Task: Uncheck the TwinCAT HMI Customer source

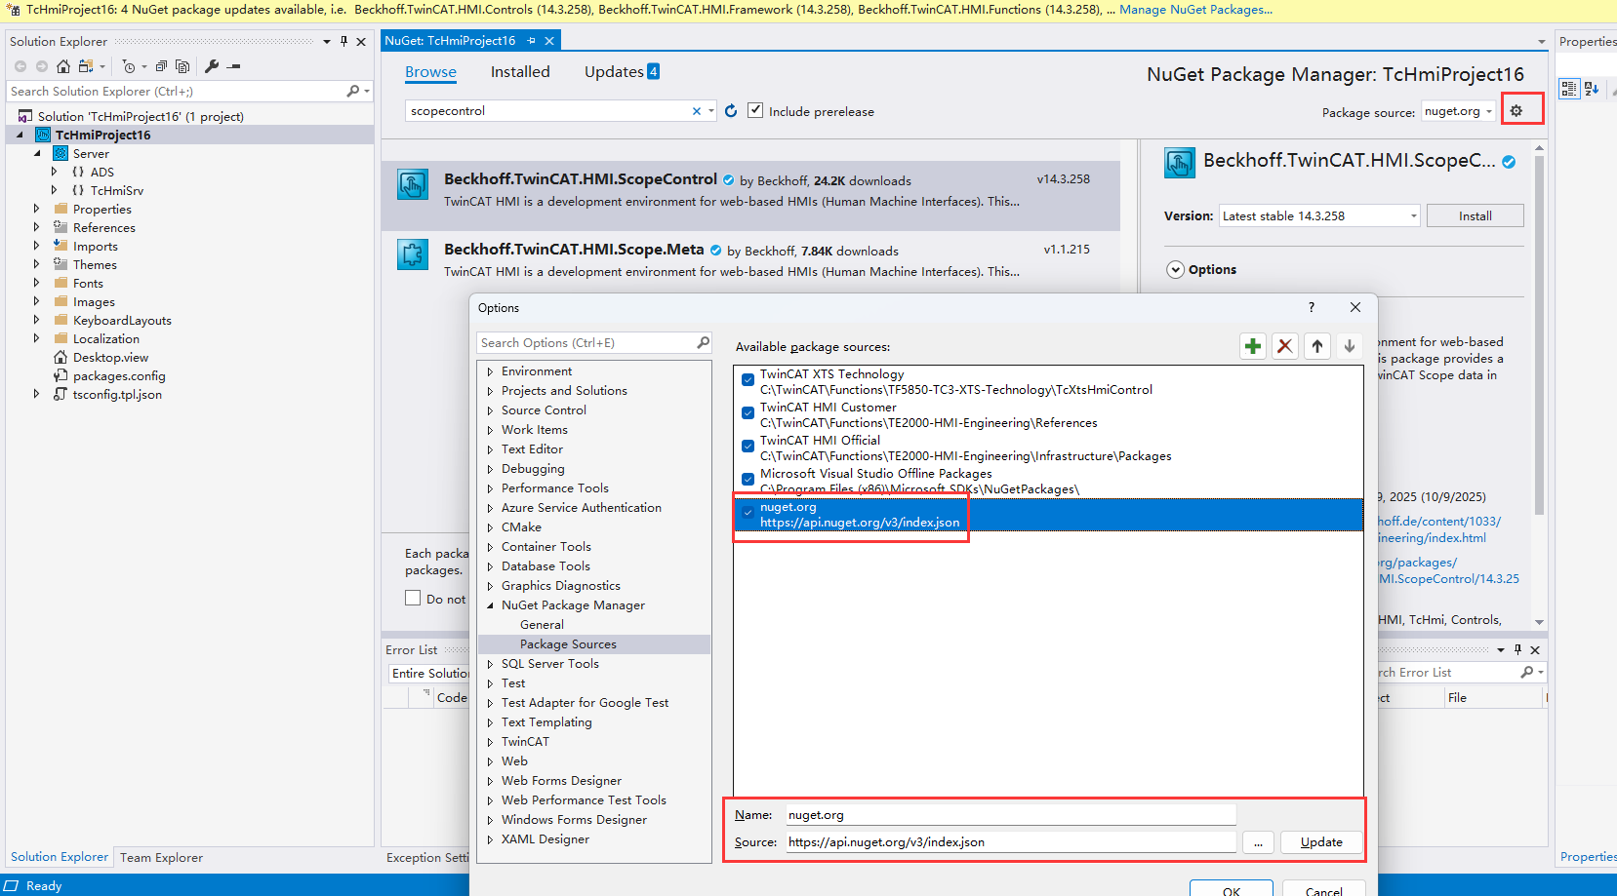Action: (748, 413)
